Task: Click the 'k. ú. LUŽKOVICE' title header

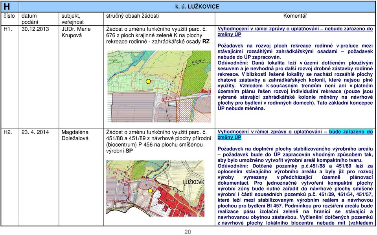Action: 197,7
